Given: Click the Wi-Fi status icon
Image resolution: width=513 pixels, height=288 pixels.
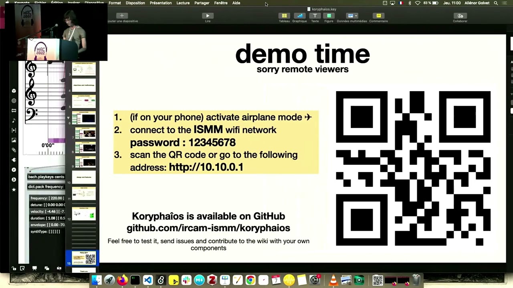Looking at the screenshot, I should (418, 3).
